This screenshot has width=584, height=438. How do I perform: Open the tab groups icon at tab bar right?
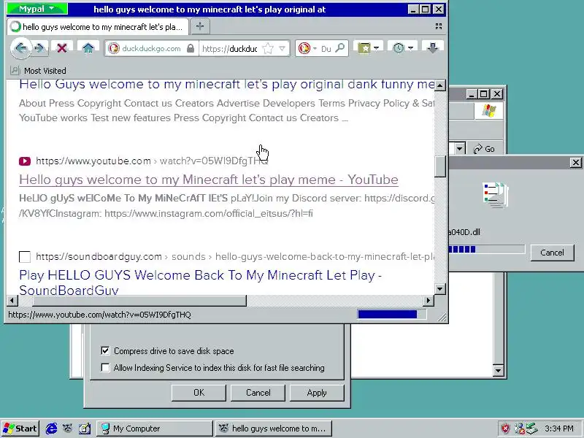coord(439,26)
